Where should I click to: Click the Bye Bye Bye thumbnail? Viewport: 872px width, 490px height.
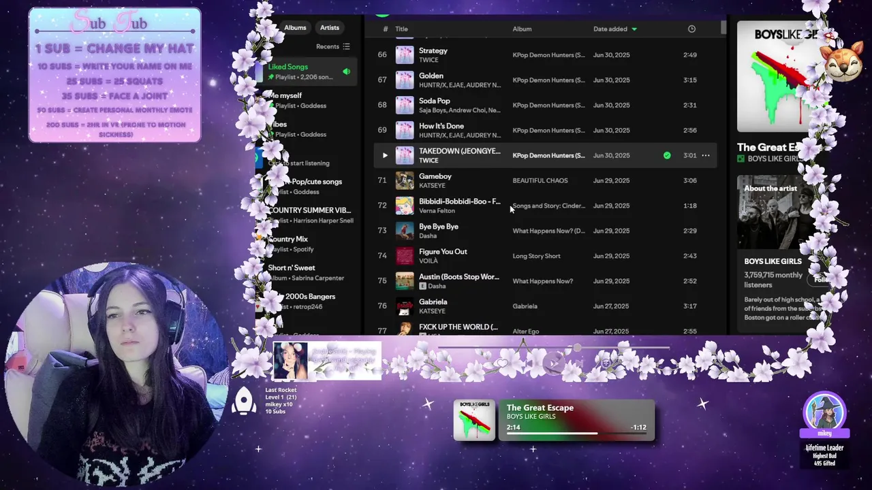click(405, 231)
